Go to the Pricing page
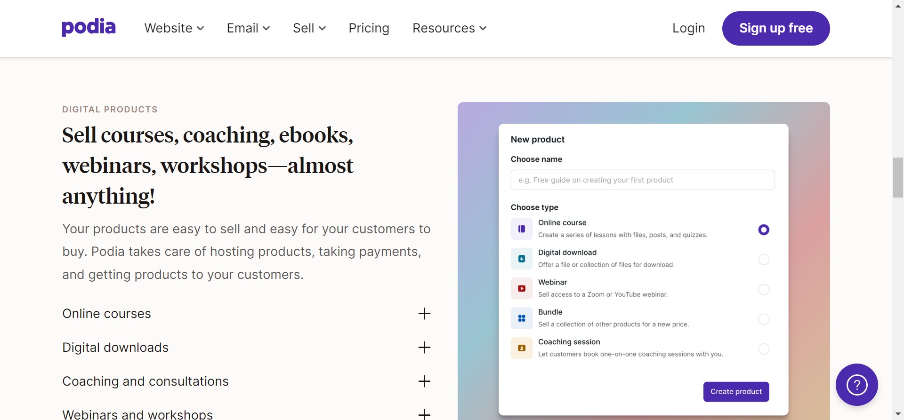 click(x=369, y=28)
